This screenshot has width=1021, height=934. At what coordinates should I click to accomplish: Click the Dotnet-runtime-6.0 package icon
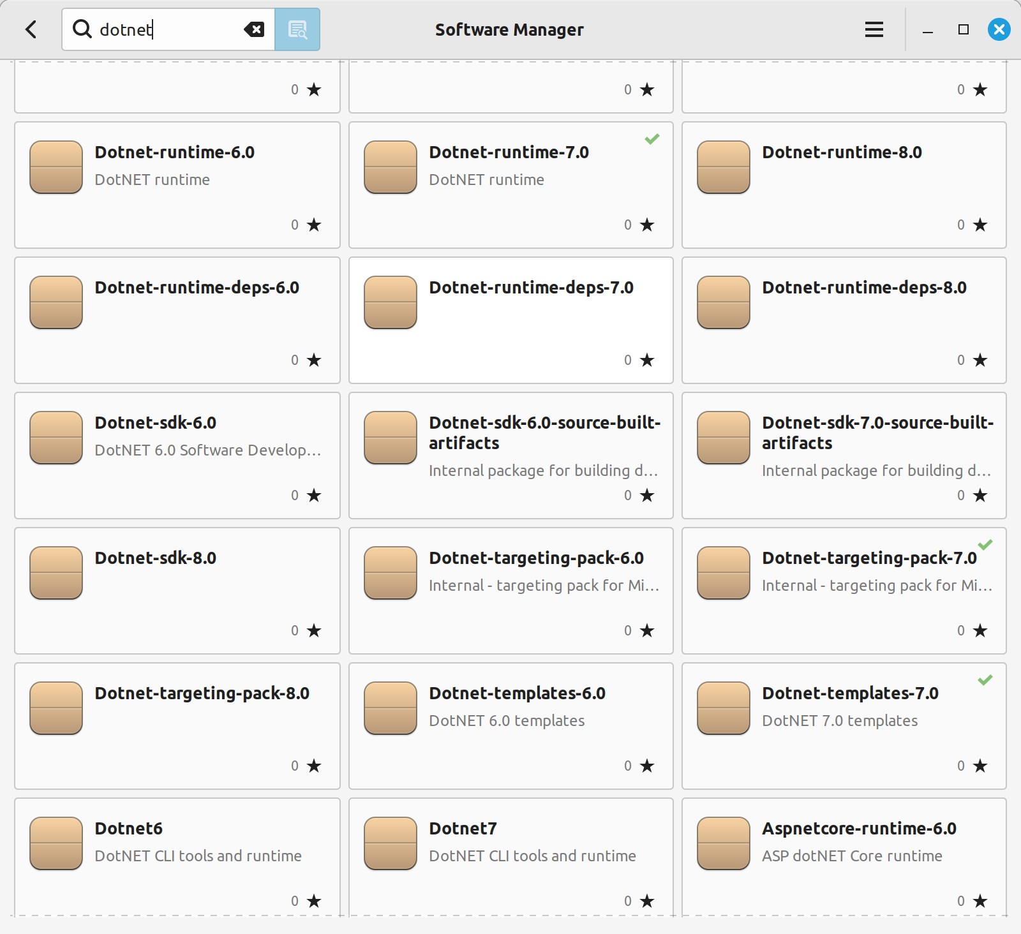(x=56, y=167)
